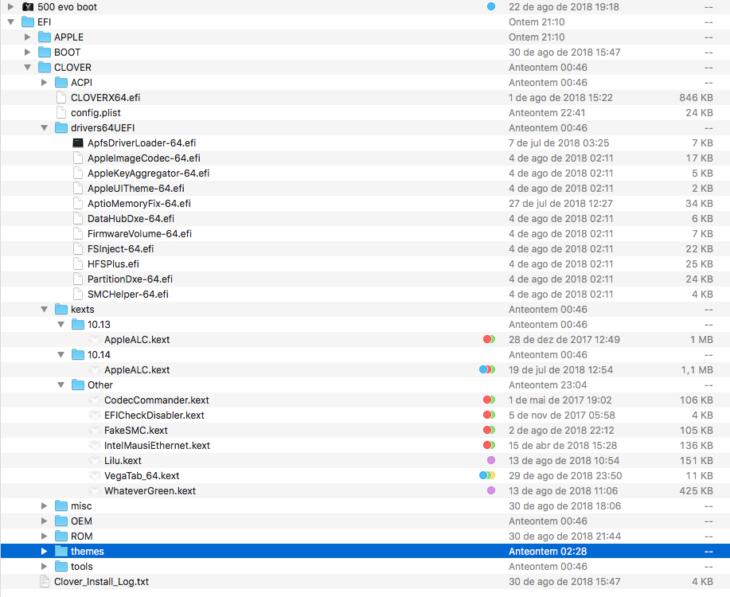The image size is (730, 597).
Task: Expand the APPLE folder triangle
Action: pyautogui.click(x=28, y=37)
